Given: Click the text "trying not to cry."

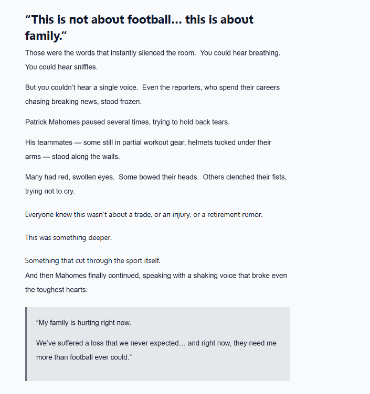Looking at the screenshot, I should [x=50, y=191].
